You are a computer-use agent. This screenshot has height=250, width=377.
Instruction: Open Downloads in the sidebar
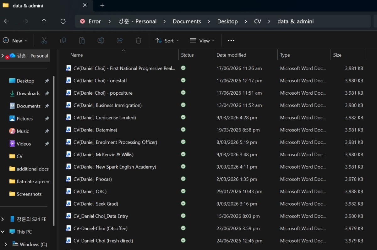(28, 93)
